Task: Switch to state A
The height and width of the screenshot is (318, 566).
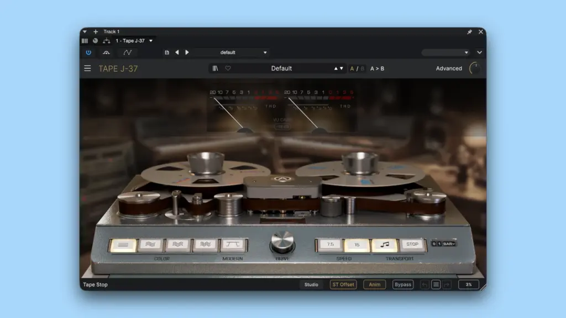Action: click(352, 68)
